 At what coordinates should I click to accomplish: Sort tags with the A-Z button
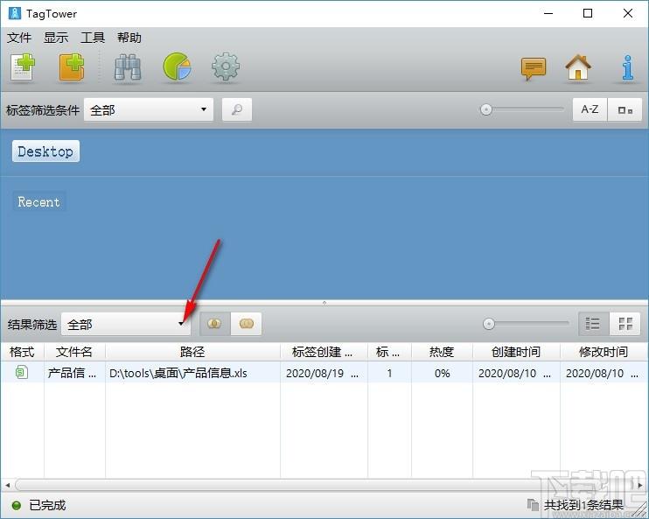590,109
